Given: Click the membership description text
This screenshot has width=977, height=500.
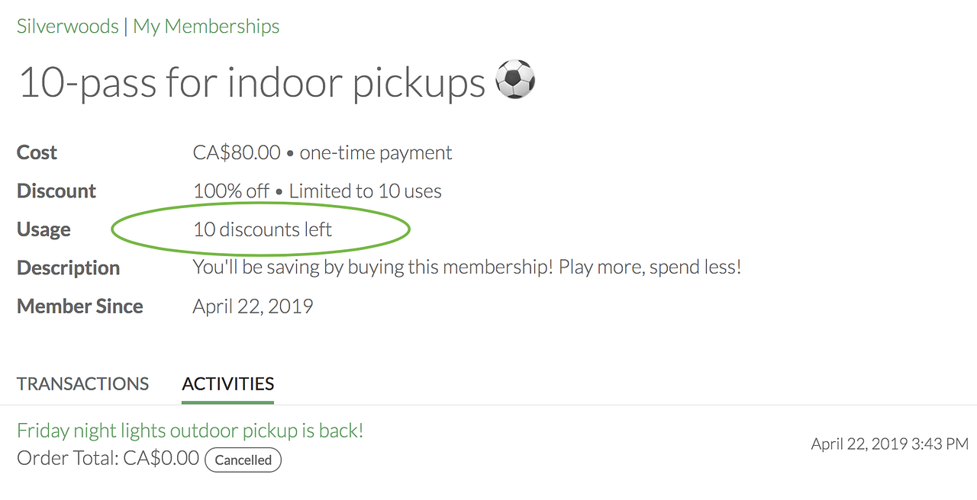Looking at the screenshot, I should (x=466, y=268).
